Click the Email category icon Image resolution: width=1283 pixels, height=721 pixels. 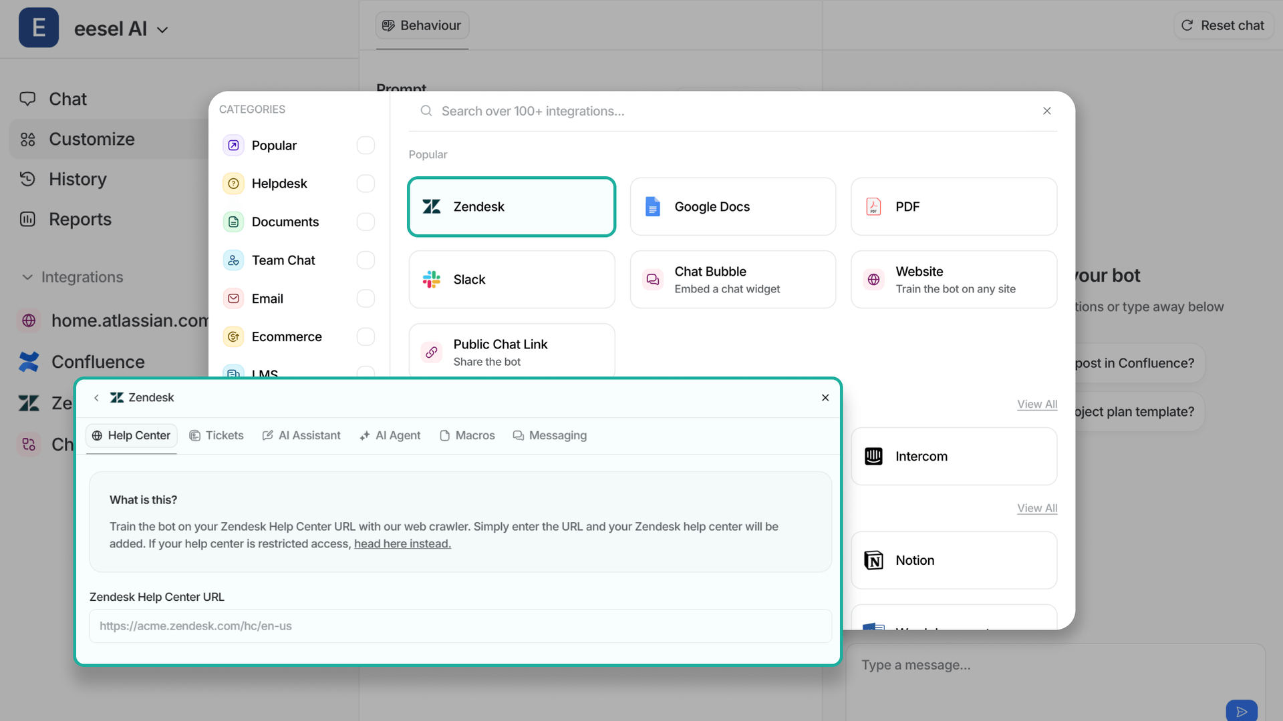click(x=233, y=298)
